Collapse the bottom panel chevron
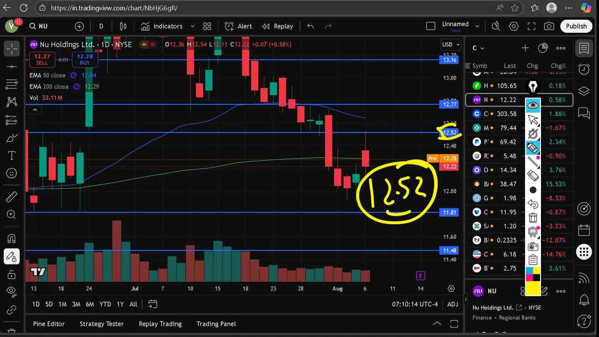Screen dimensions: 599x337 pyautogui.click(x=437, y=324)
